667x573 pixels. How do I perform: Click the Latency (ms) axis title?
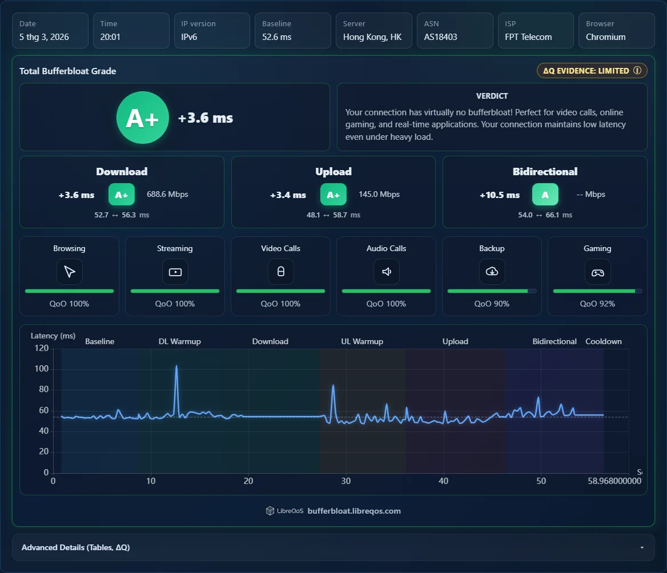(53, 336)
